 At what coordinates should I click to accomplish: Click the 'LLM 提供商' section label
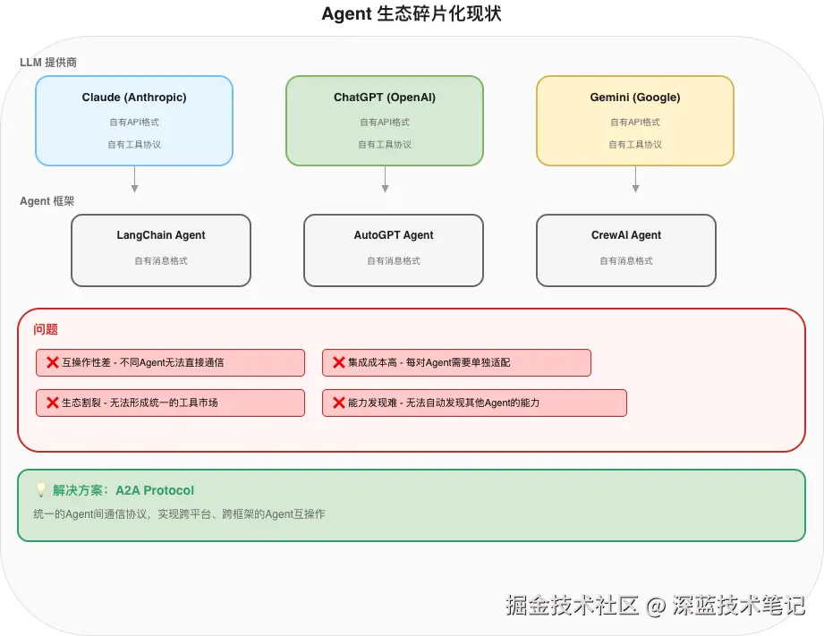[x=48, y=62]
